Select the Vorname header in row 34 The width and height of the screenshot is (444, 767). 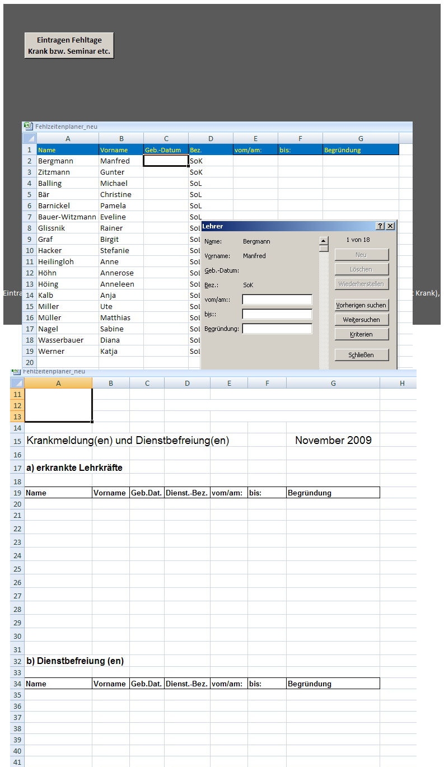point(111,684)
